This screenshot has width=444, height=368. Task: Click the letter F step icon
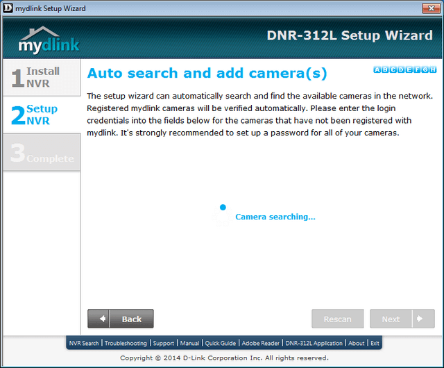pyautogui.click(x=417, y=69)
